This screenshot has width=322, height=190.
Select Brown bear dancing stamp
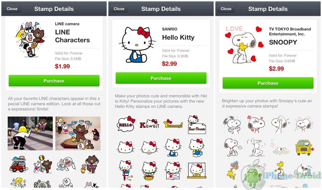90,164
